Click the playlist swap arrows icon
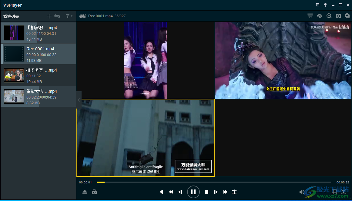This screenshot has width=352, height=201. (x=57, y=16)
